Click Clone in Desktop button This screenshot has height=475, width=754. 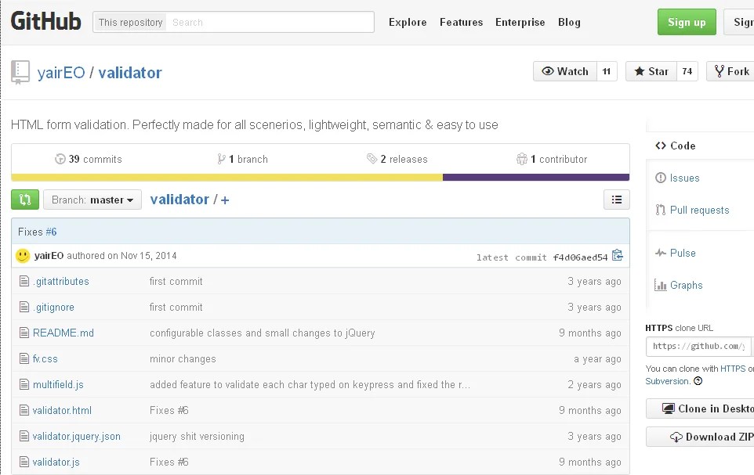tap(700, 408)
